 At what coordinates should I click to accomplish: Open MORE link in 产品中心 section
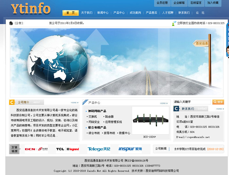(164, 103)
